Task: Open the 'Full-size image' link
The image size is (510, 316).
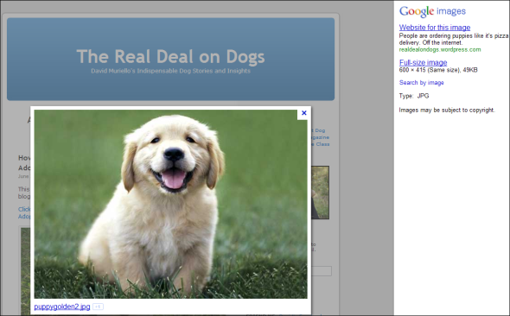Action: tap(423, 62)
